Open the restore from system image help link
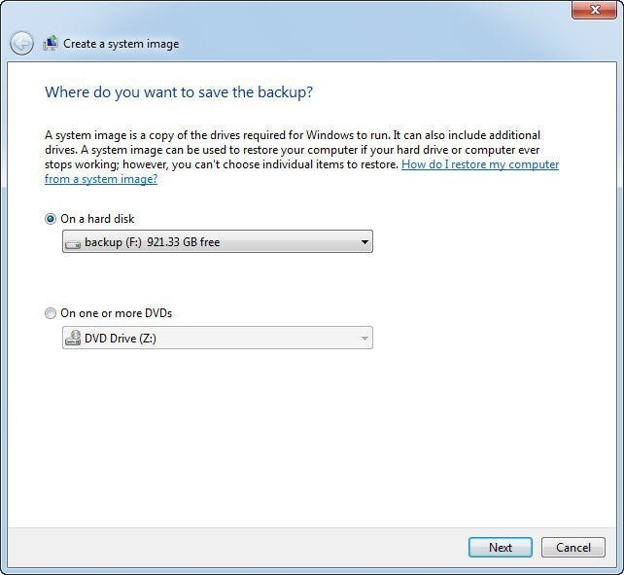624x575 pixels. (480, 164)
